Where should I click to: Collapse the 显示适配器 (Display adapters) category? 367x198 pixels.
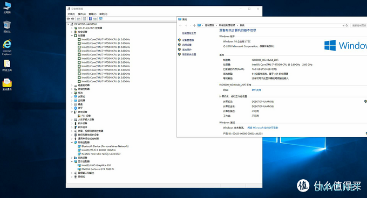click(72, 161)
